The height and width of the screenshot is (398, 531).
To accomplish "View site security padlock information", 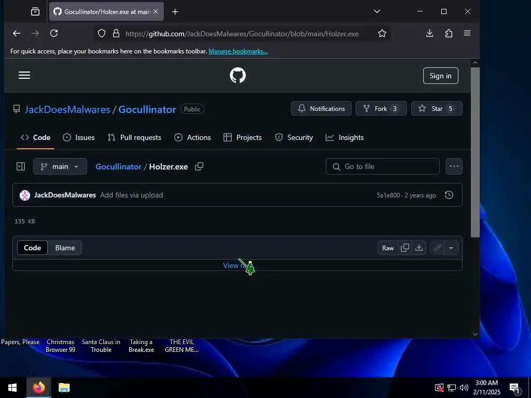I will [116, 34].
